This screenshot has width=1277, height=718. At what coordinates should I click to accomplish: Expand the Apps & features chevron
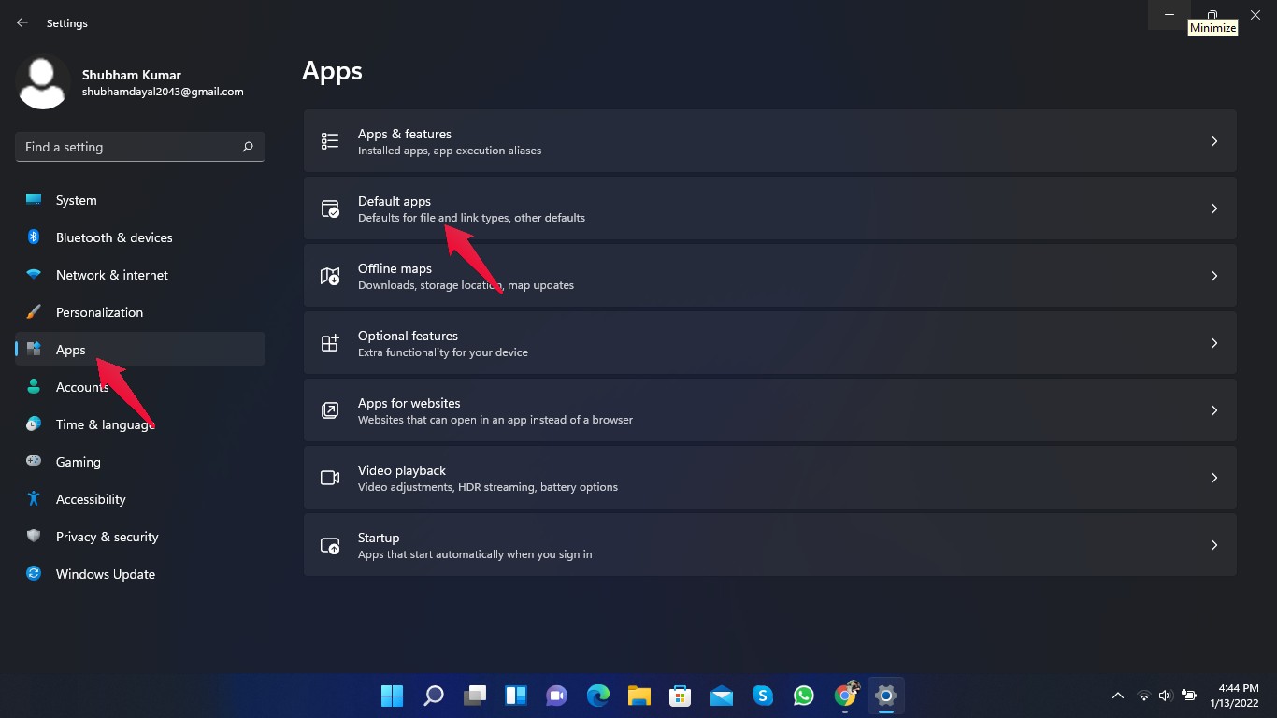tap(1213, 141)
